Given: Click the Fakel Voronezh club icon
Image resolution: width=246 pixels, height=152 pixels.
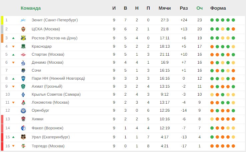Looking at the screenshot, I should 23,128.
